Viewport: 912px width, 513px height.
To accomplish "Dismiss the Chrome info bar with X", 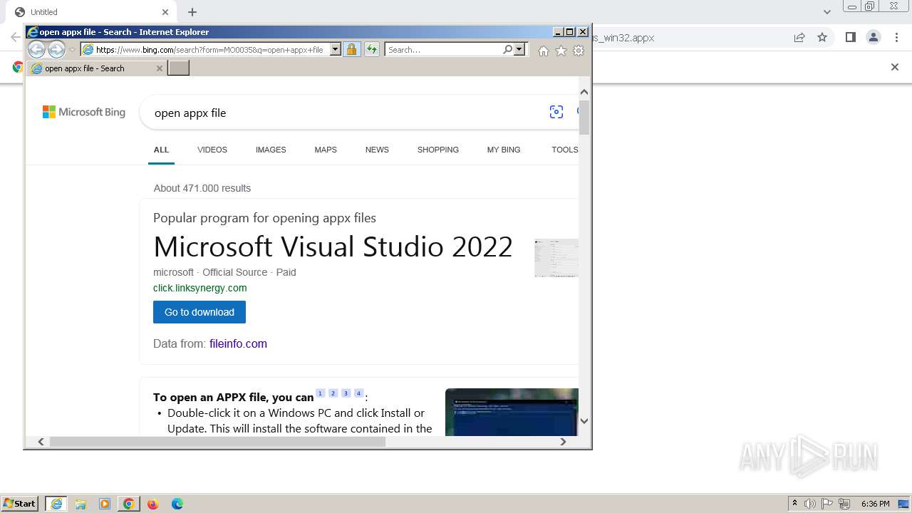I will [895, 67].
